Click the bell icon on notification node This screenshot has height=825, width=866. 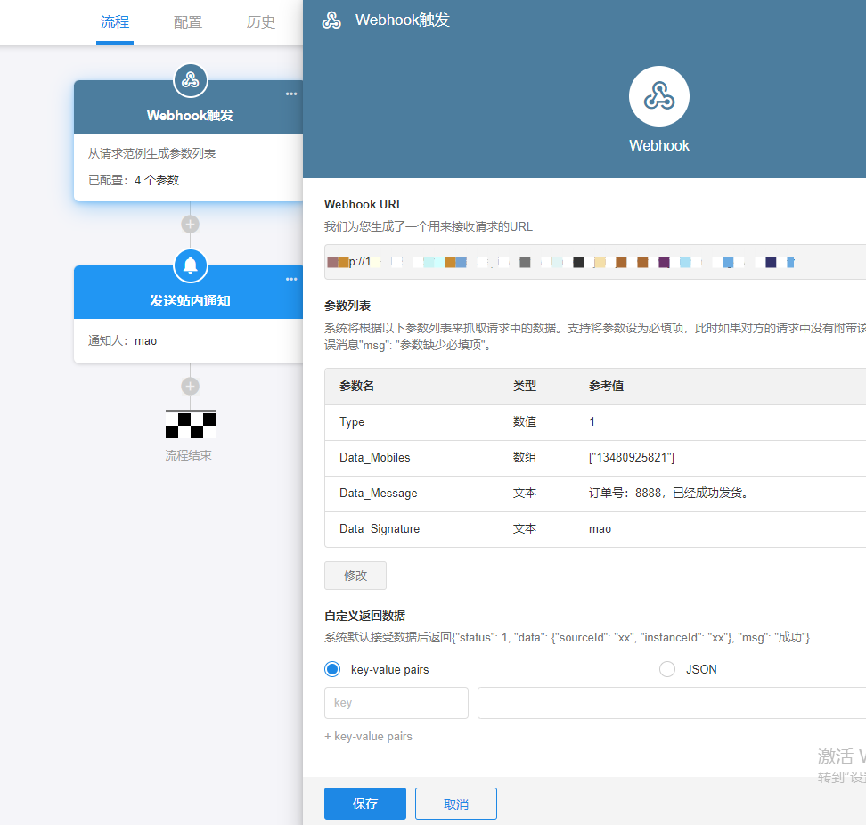190,265
